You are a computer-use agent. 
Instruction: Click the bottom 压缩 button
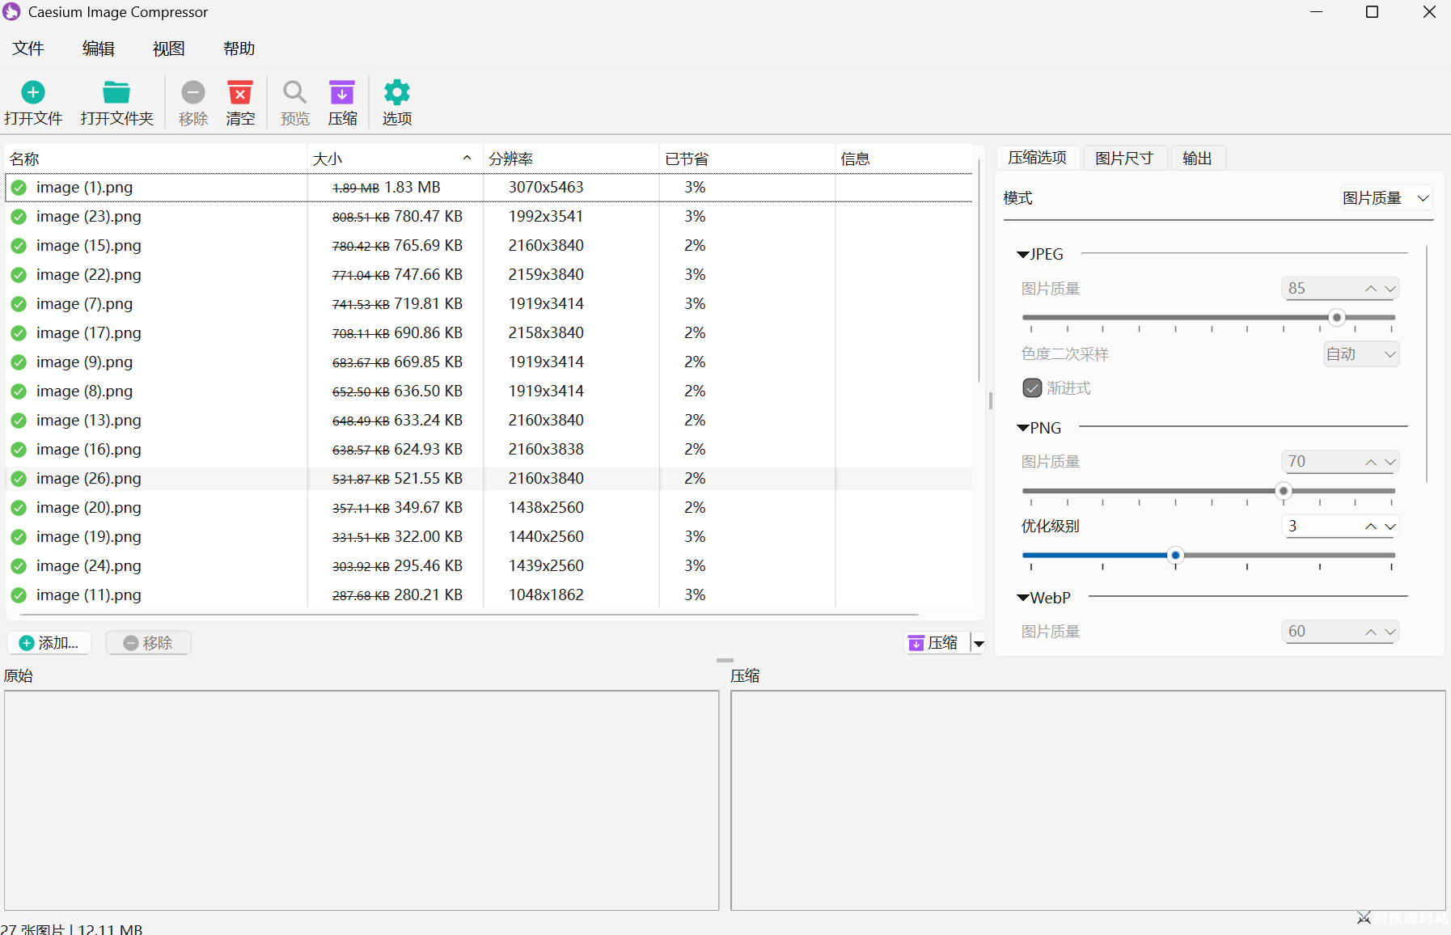(x=936, y=643)
